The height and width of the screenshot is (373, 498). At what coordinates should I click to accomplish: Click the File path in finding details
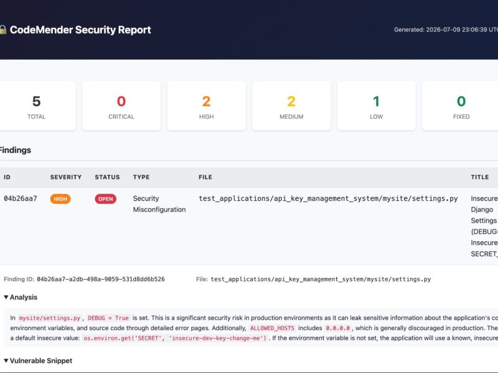click(321, 279)
